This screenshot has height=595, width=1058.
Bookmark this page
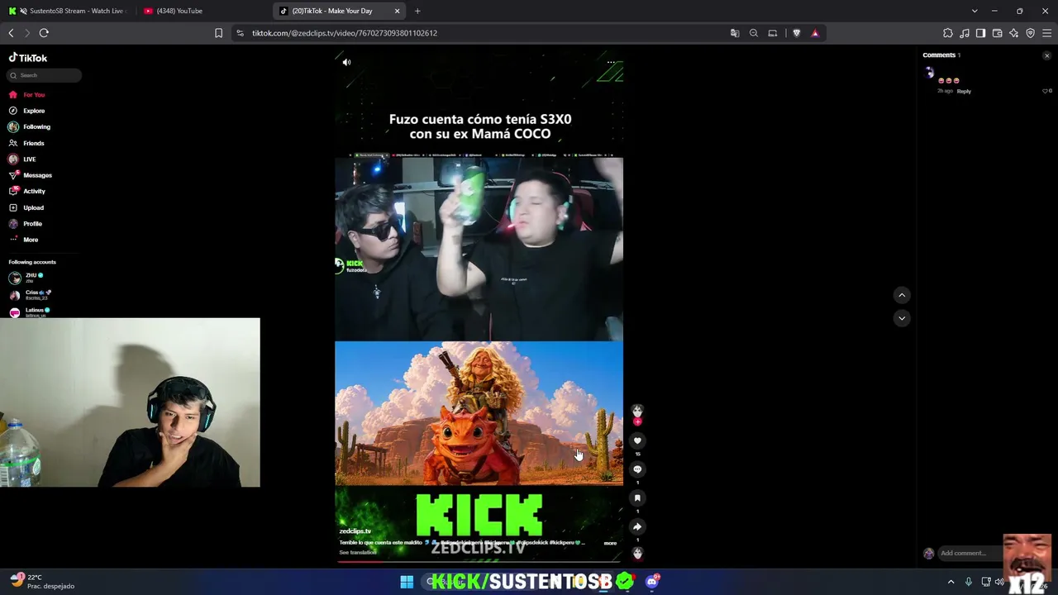pos(218,33)
